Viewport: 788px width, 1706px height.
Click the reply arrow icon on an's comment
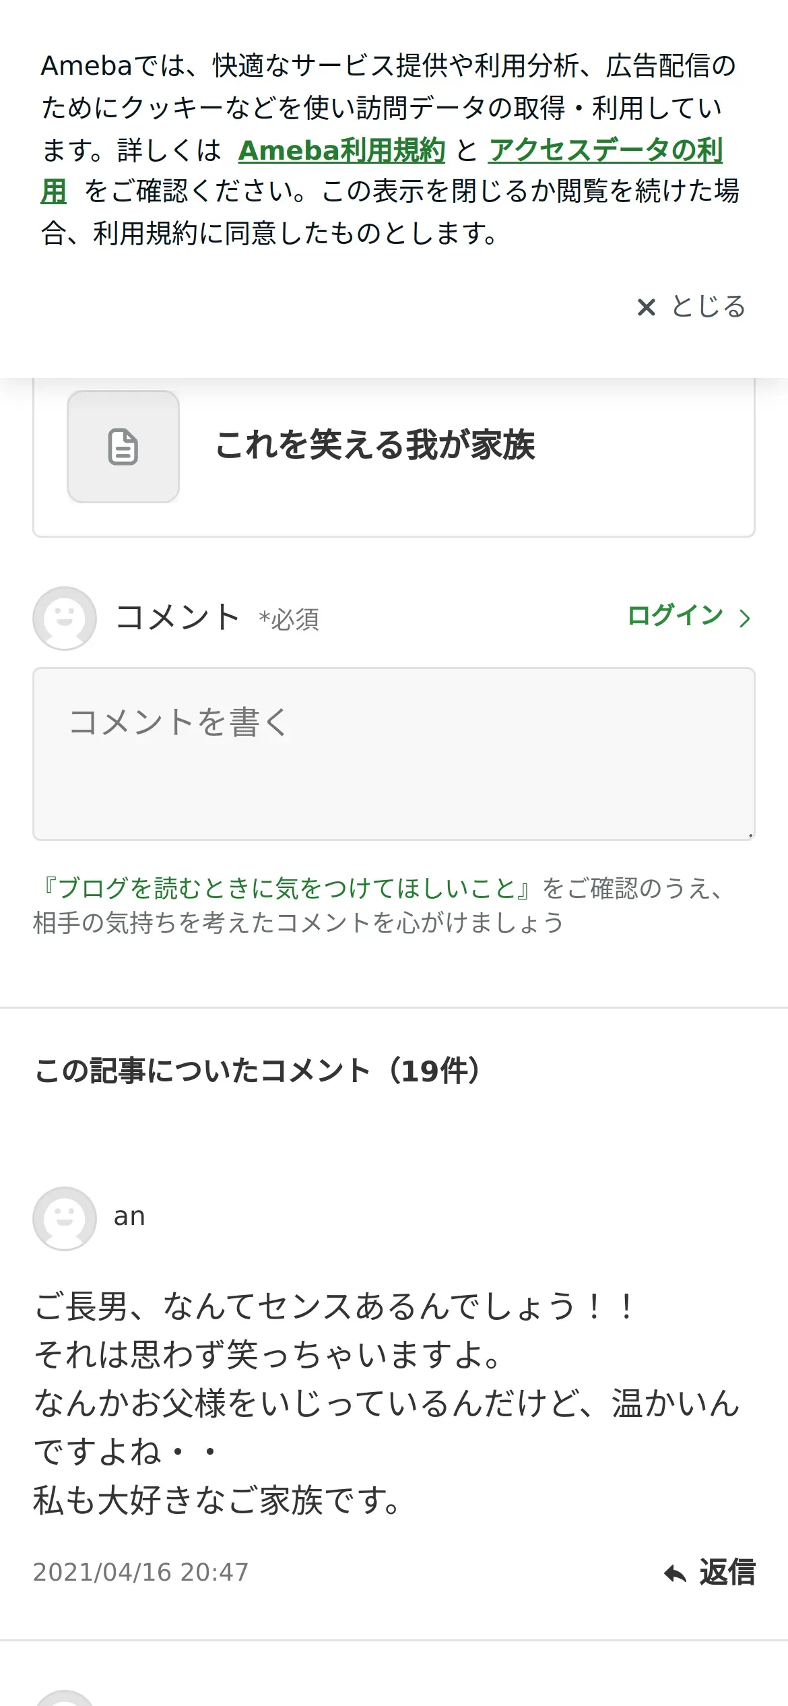tap(675, 1574)
